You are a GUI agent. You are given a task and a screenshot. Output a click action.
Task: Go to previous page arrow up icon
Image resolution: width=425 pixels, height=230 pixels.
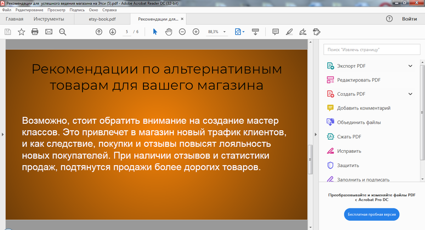click(99, 32)
